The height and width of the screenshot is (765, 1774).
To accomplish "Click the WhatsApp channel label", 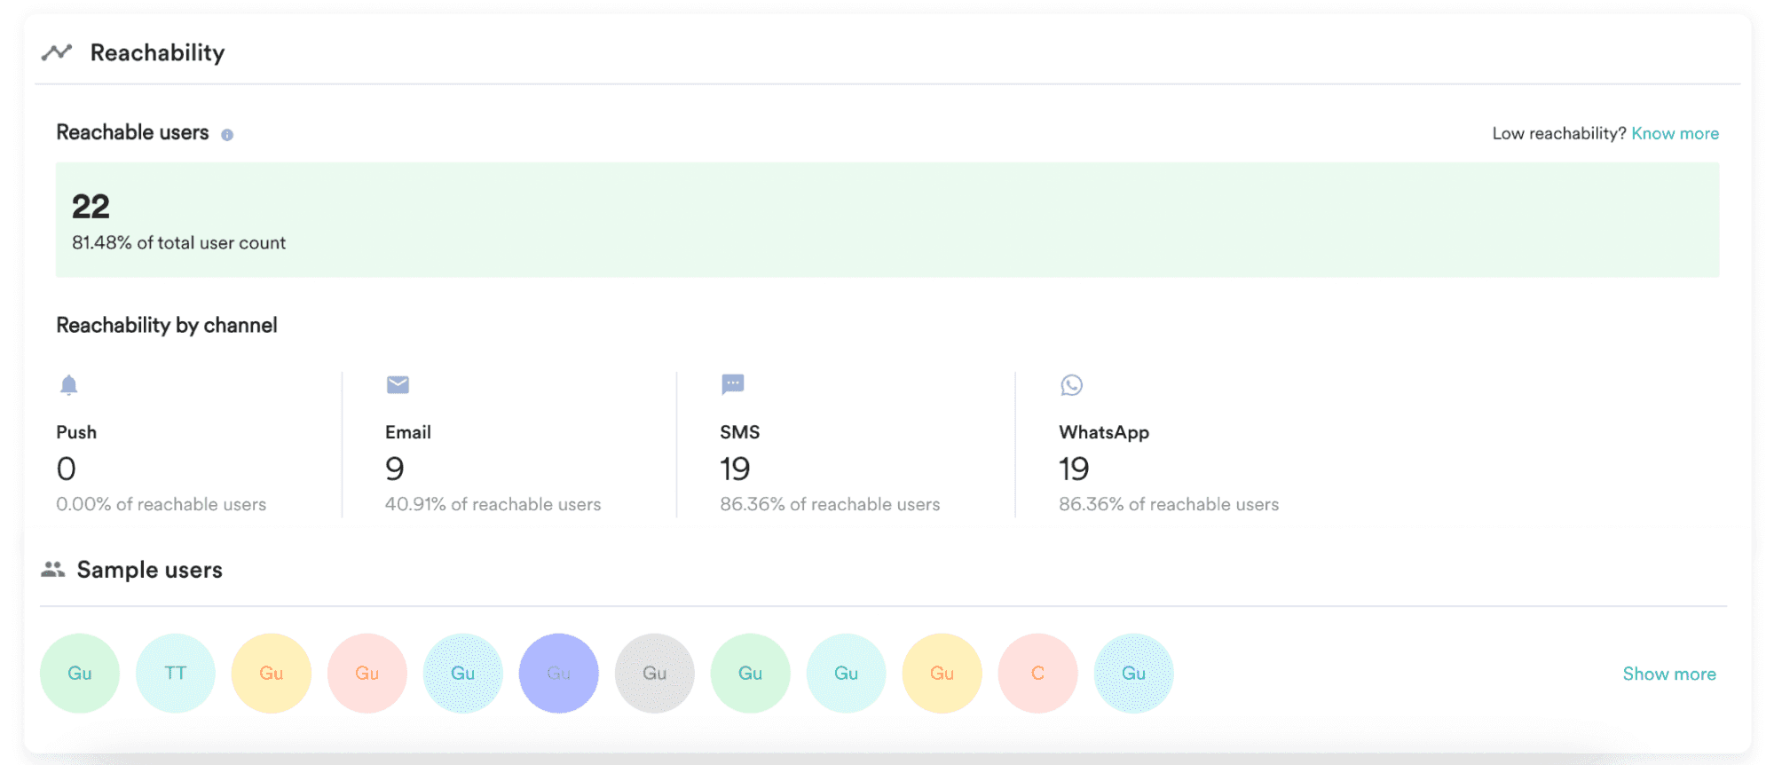I will 1103,432.
